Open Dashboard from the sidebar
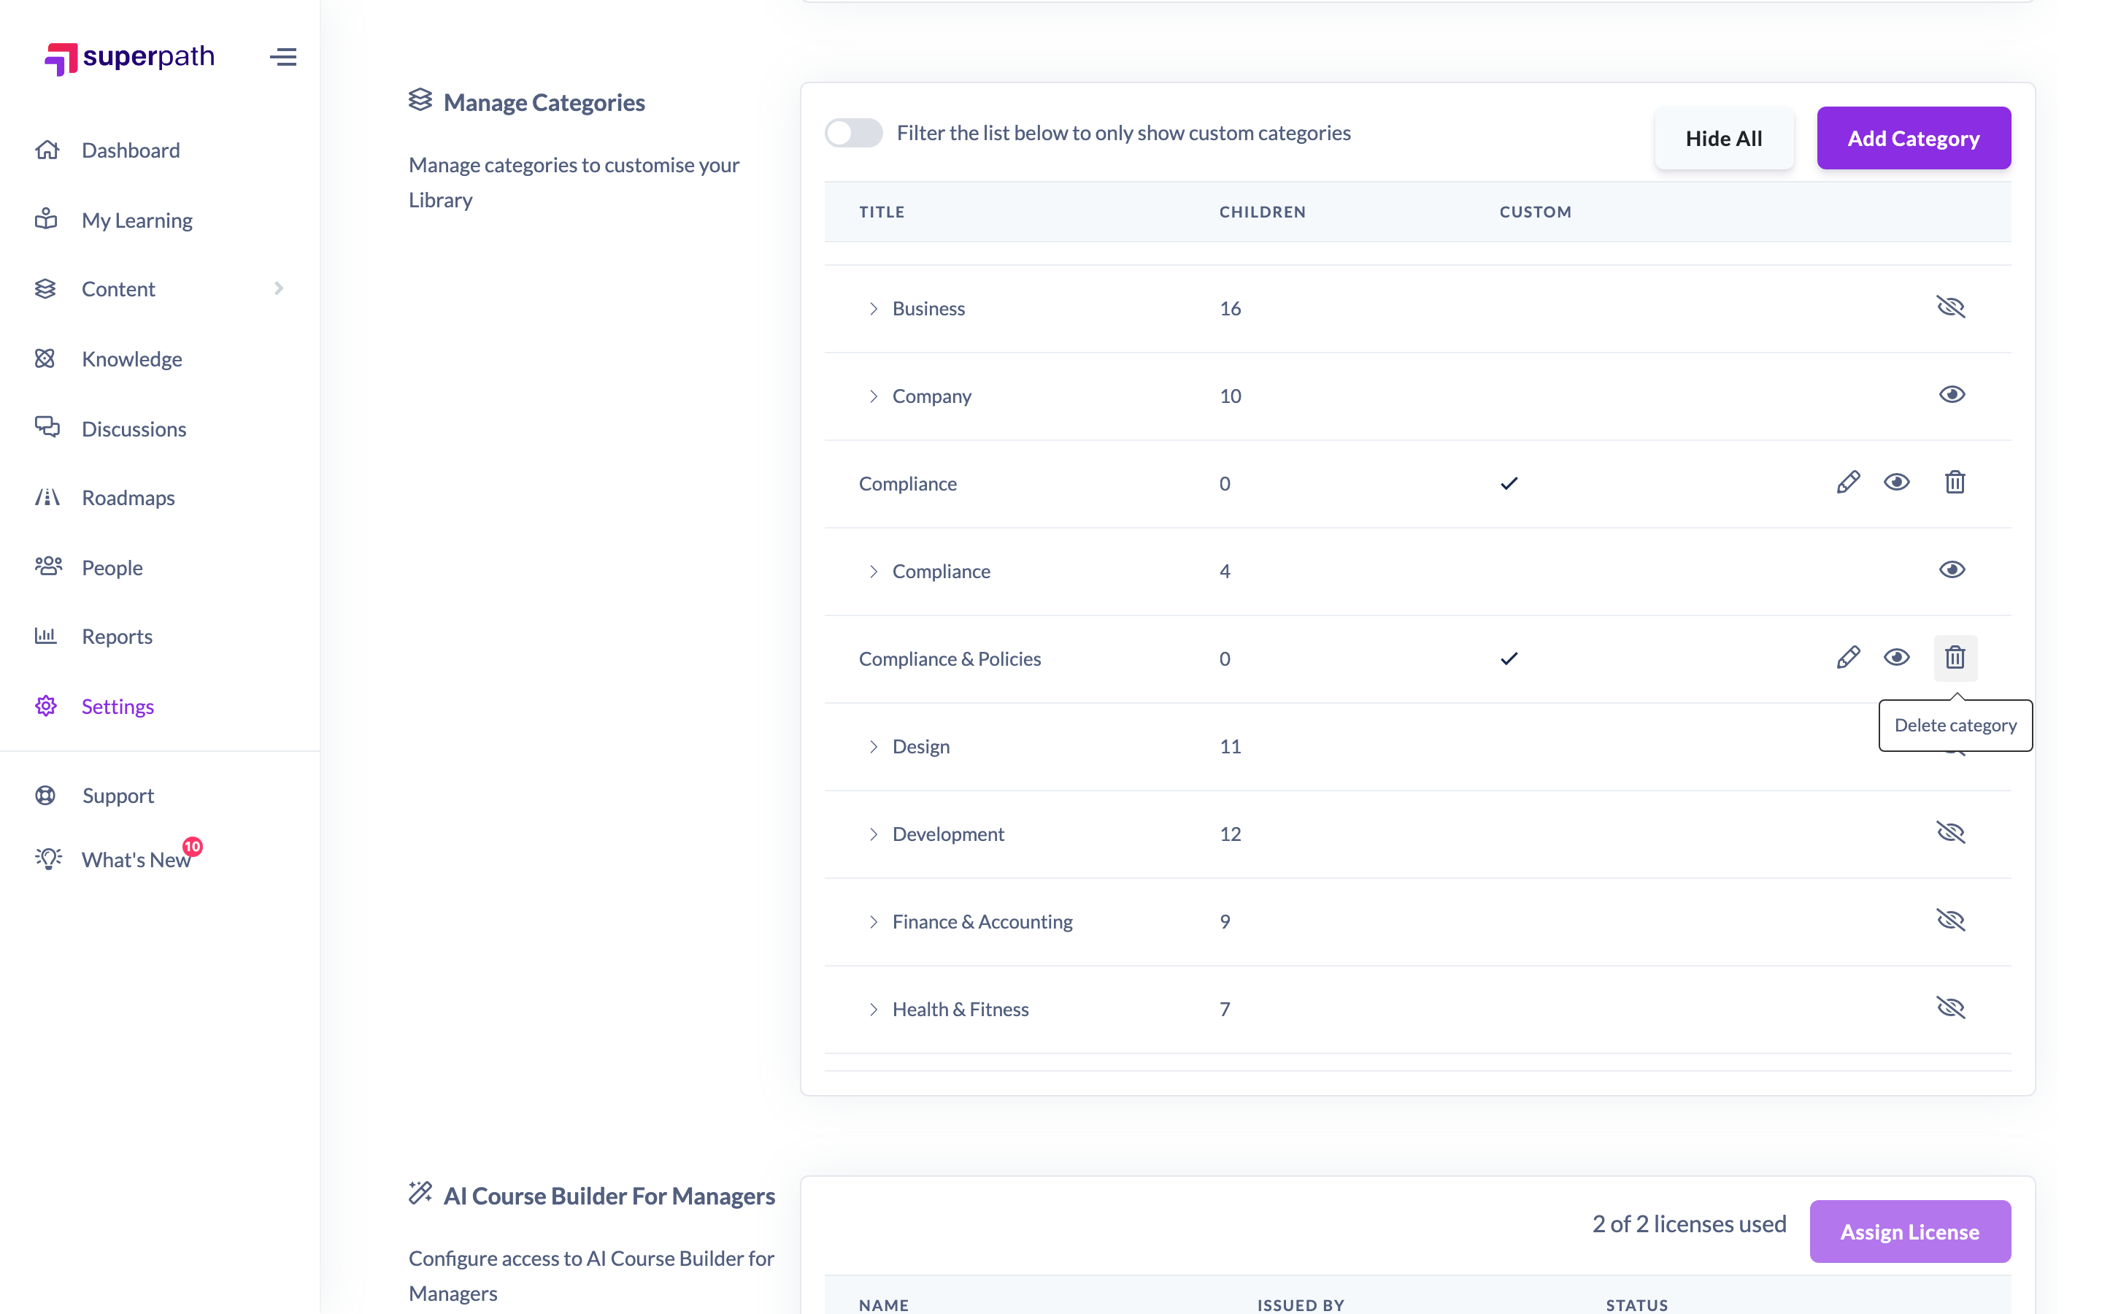The image size is (2102, 1314). [x=131, y=150]
